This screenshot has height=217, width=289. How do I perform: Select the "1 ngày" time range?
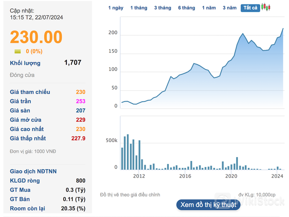coord(116,8)
